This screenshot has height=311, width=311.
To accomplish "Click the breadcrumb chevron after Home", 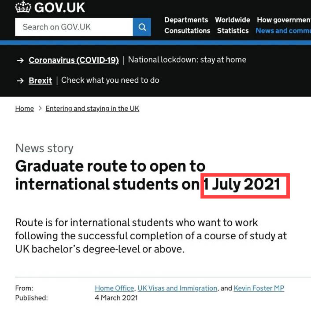I will pos(40,108).
